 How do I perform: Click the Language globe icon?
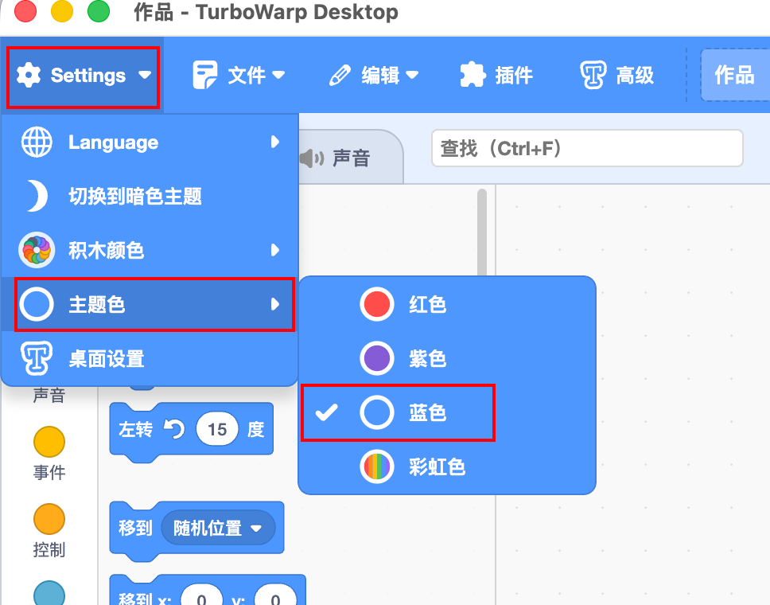point(37,142)
